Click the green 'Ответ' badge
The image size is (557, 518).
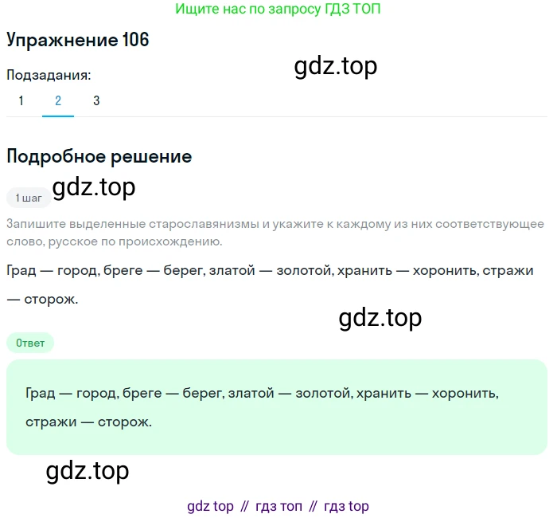pyautogui.click(x=30, y=343)
